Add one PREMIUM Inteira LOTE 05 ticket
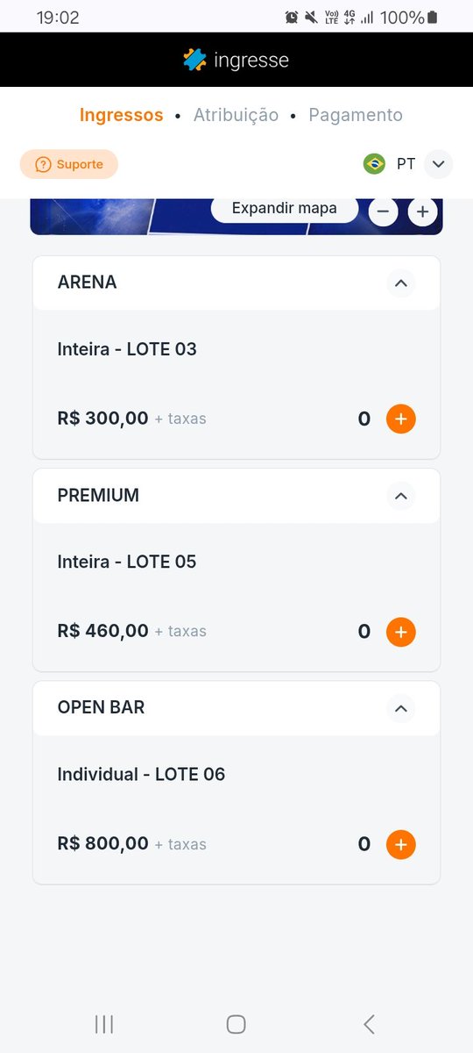Viewport: 473px width, 1053px height. pyautogui.click(x=401, y=632)
